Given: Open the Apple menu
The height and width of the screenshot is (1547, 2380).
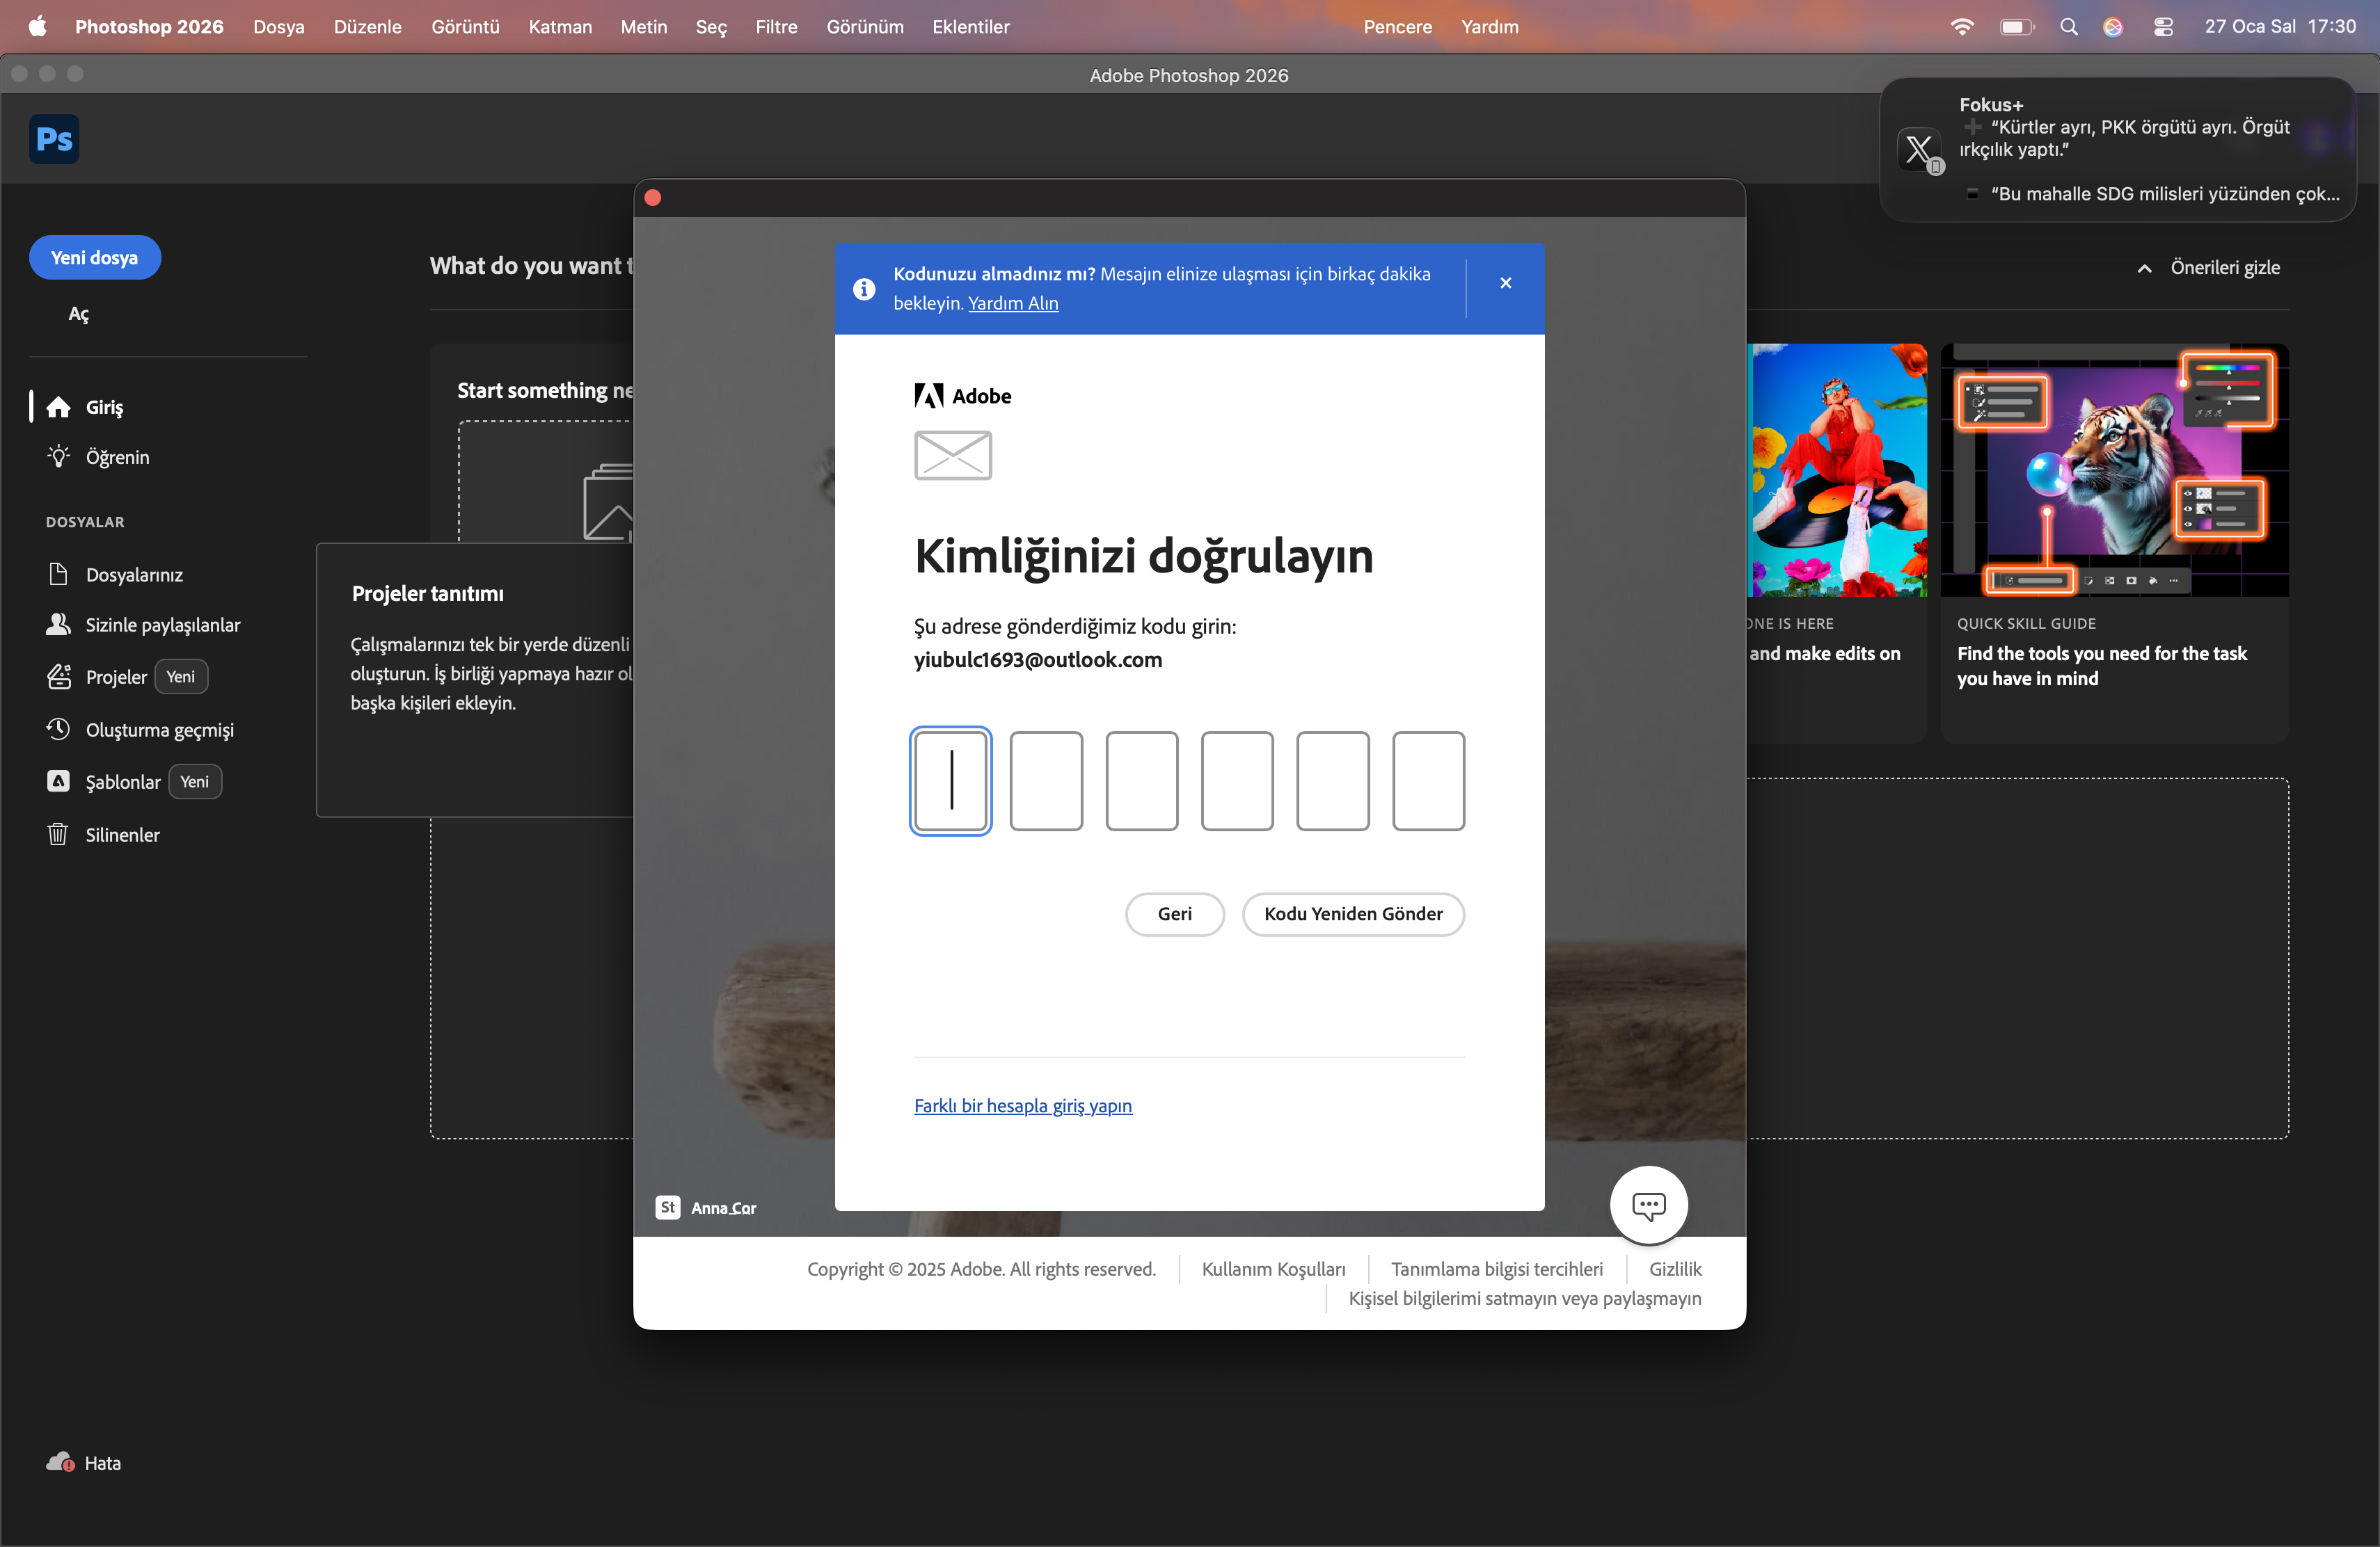Looking at the screenshot, I should pyautogui.click(x=37, y=26).
